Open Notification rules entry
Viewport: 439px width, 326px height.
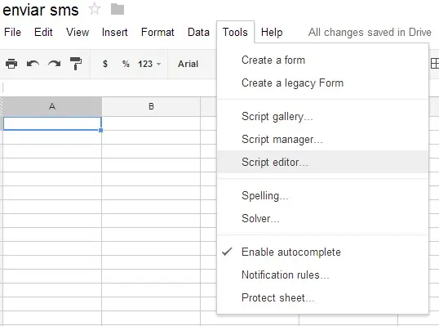click(x=322, y=275)
